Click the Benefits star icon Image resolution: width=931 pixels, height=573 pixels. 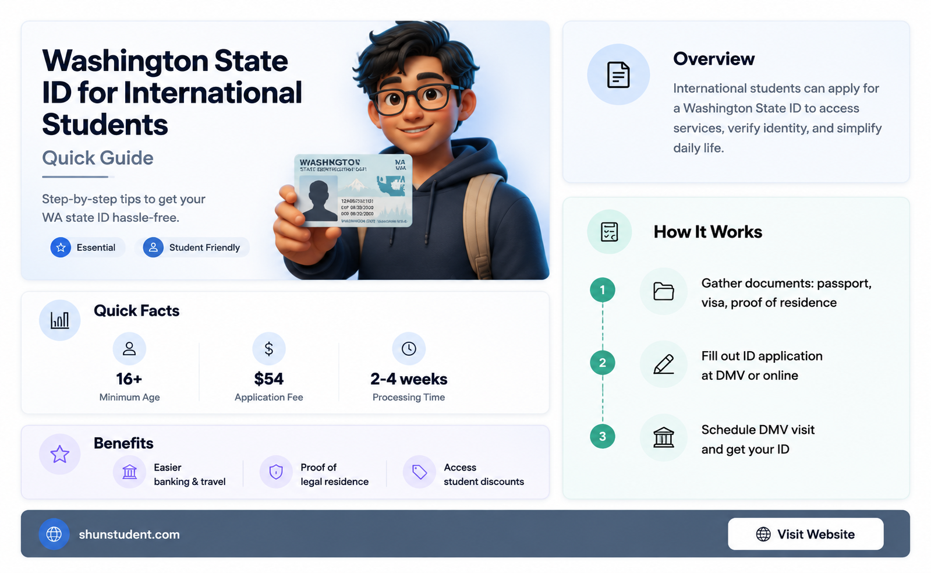click(x=59, y=454)
